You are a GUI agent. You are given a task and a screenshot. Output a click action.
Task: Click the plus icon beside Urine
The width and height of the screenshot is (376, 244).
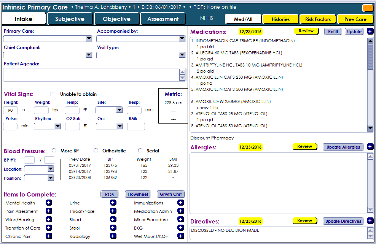click(113, 203)
